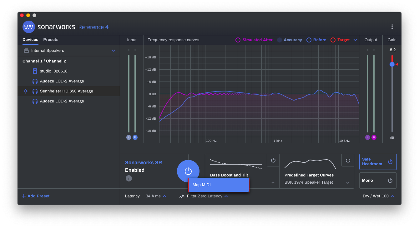Click the red Gain limit marker arrow

click(x=396, y=64)
